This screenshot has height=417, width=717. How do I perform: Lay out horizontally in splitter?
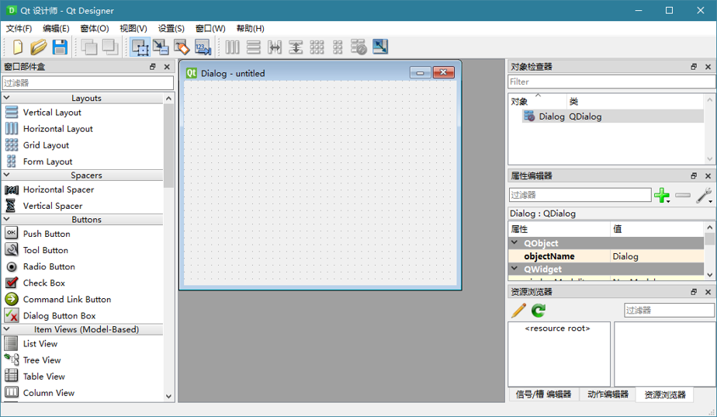(275, 47)
